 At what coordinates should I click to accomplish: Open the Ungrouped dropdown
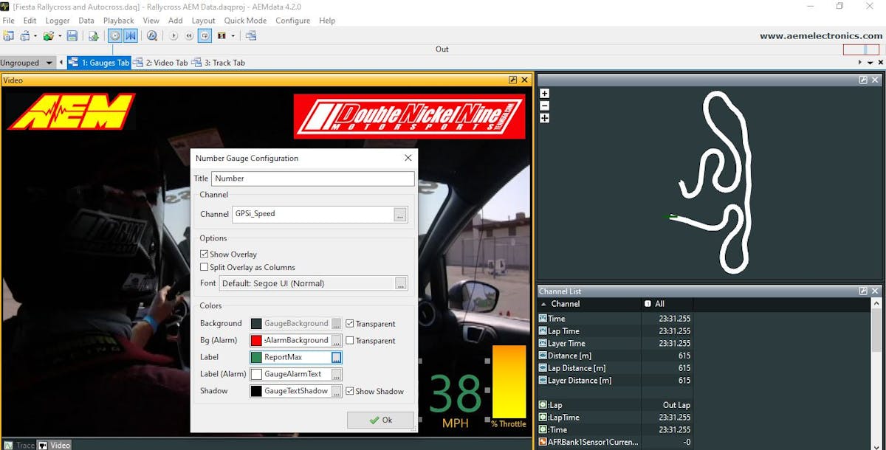(x=29, y=63)
